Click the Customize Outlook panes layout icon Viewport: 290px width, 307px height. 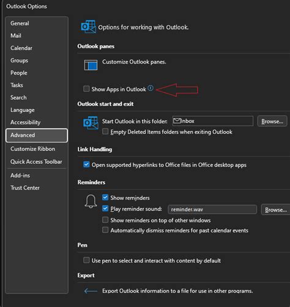coord(91,65)
